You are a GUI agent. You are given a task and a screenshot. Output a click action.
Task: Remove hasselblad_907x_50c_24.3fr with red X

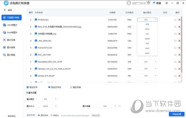(179, 62)
